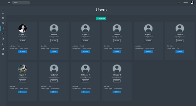Click Expert 1 profile photo with suit
196x106 pixels.
[x=22, y=28]
